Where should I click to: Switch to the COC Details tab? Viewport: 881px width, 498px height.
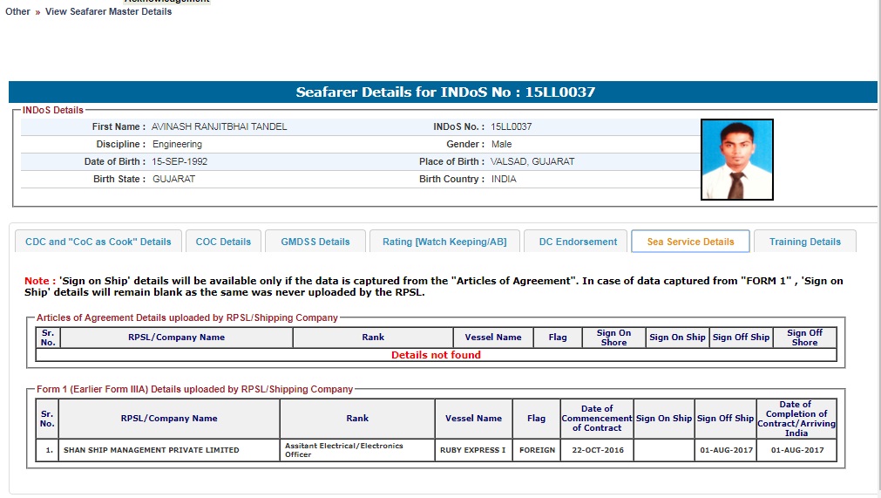(x=223, y=242)
